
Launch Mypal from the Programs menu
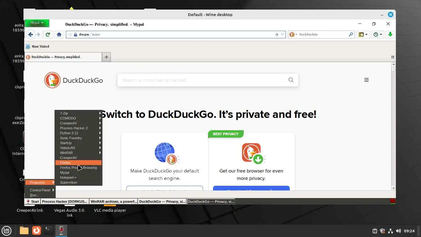(x=78, y=173)
